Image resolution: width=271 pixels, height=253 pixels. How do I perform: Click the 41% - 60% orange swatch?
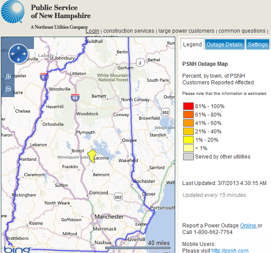[x=188, y=123]
